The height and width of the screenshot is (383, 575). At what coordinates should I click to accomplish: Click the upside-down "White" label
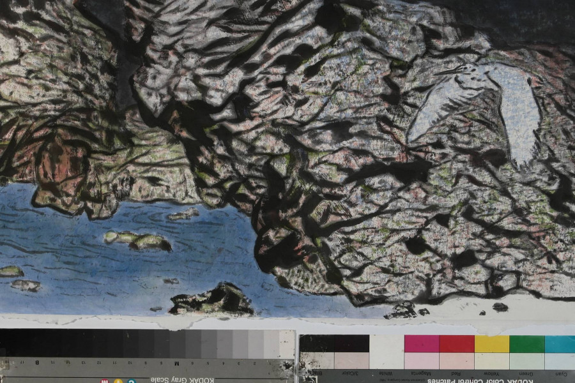(x=386, y=373)
